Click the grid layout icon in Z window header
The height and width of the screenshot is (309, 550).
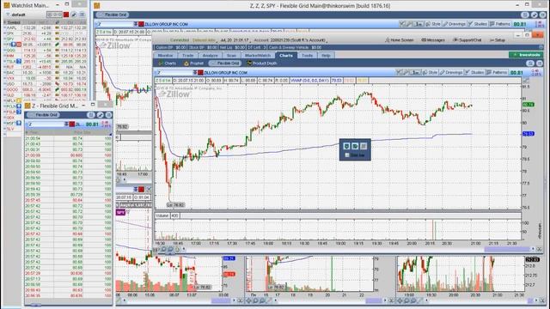[x=91, y=115]
